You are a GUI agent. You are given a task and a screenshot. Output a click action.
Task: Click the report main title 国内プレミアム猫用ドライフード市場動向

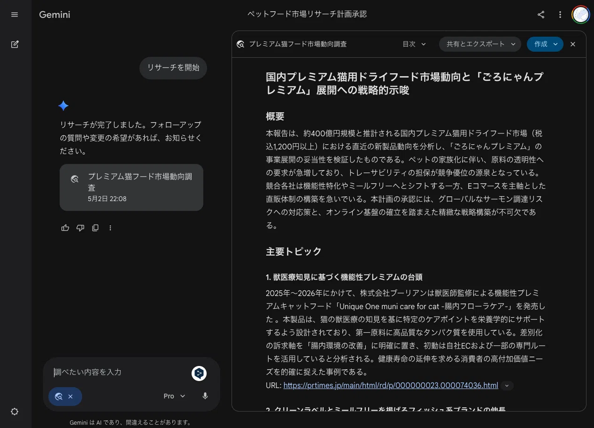[x=405, y=83]
